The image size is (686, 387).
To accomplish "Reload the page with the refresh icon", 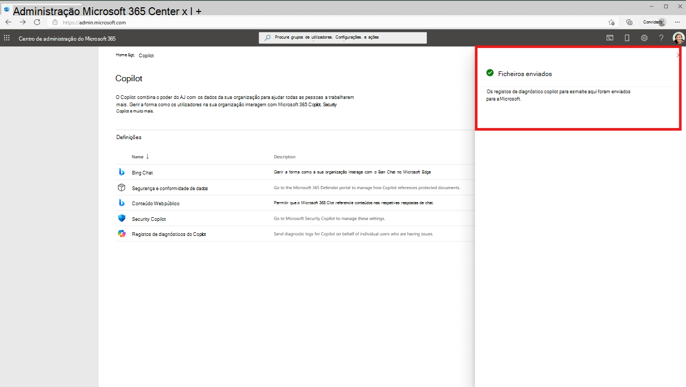I will [37, 22].
